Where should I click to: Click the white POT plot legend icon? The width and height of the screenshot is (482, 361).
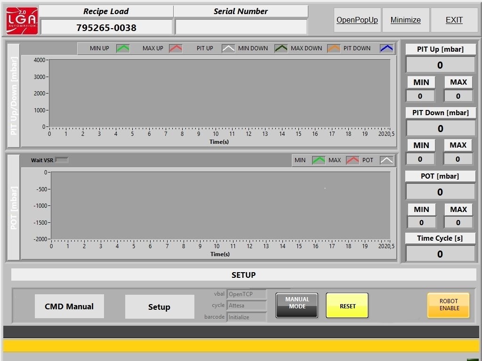point(386,160)
